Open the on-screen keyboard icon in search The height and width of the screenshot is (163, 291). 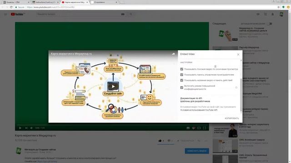123,14
